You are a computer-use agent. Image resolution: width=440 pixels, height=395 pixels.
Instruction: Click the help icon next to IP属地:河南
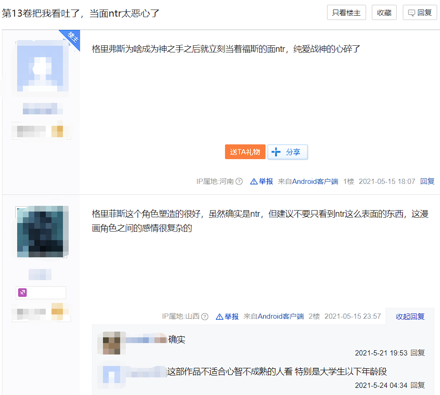(239, 182)
